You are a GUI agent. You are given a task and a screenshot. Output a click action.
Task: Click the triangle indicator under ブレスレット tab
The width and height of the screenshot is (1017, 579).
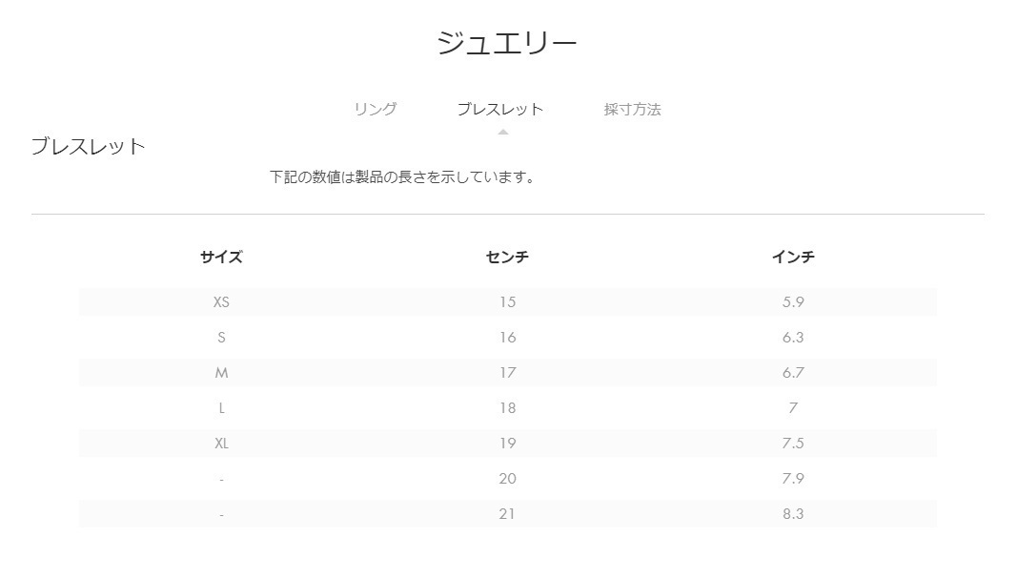click(502, 132)
